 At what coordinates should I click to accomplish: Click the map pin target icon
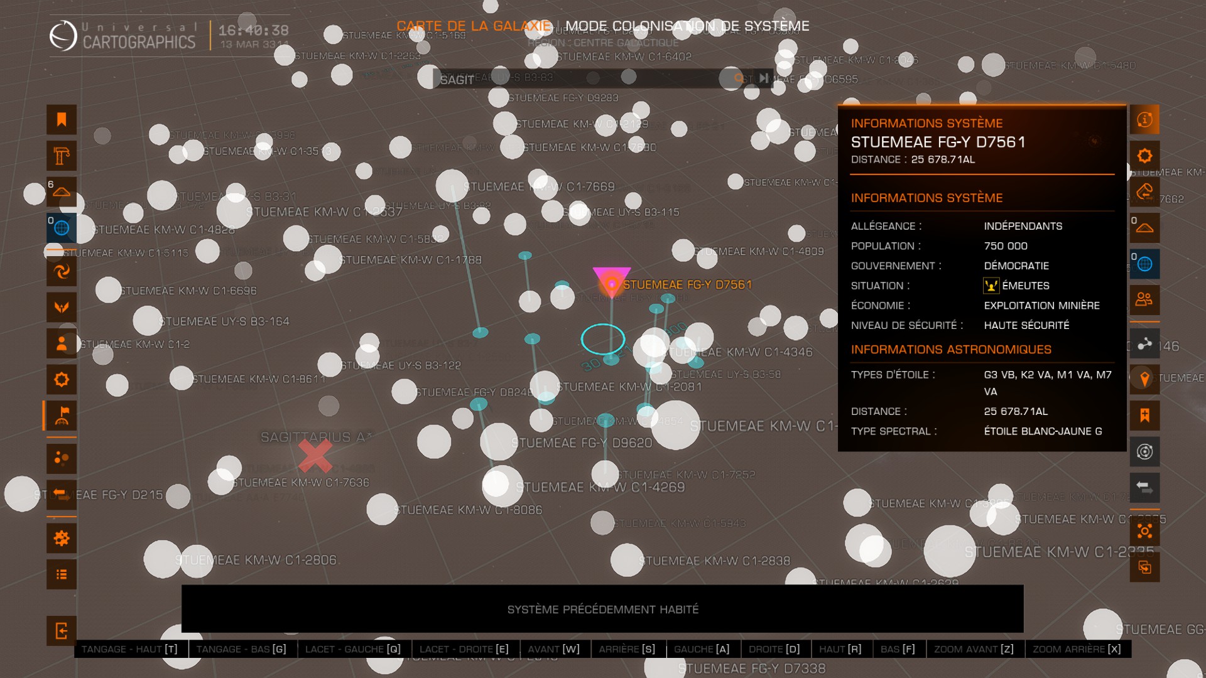pos(1144,379)
